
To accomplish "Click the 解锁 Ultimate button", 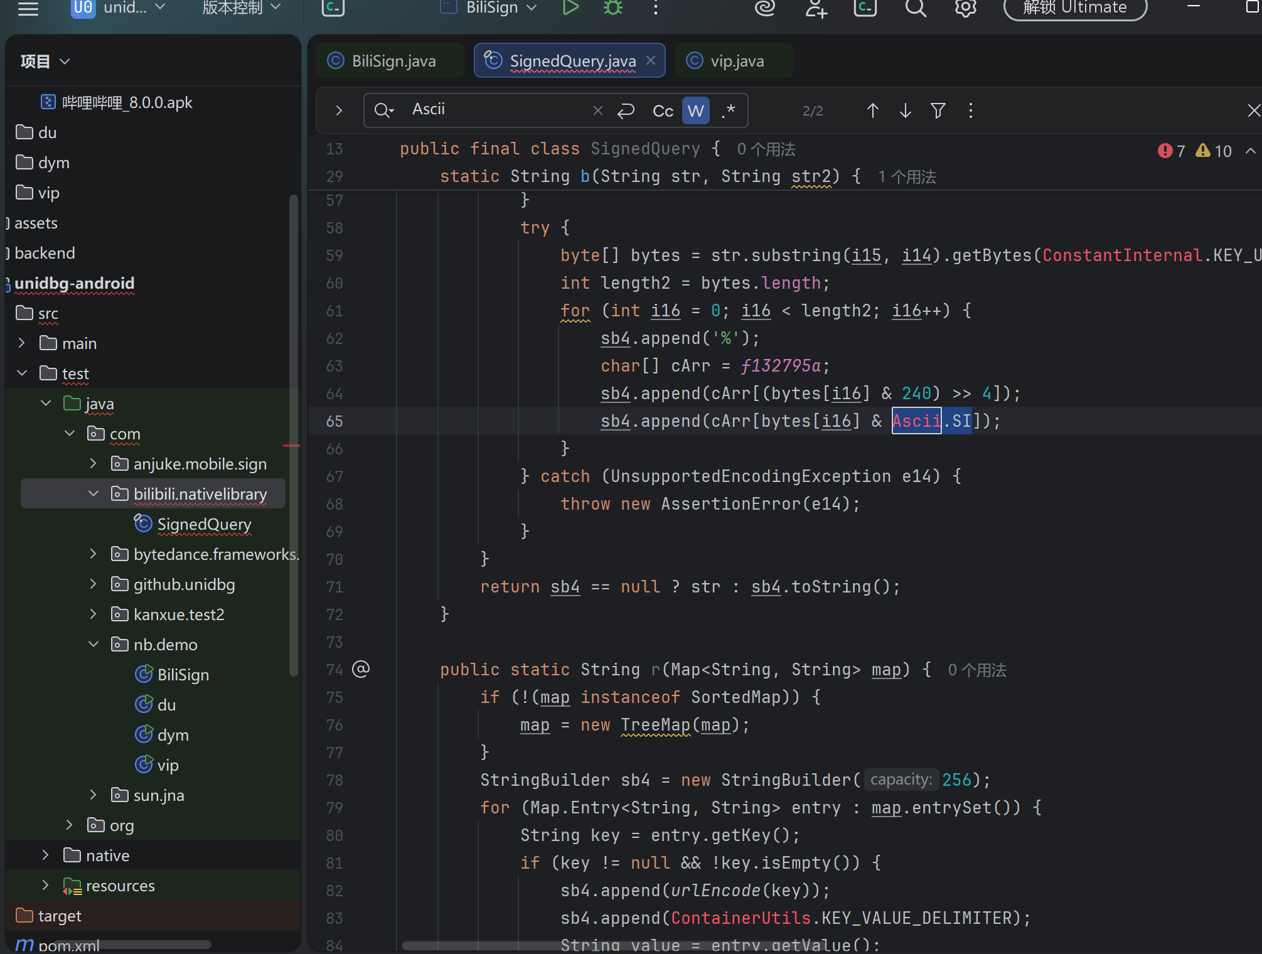I will [1075, 8].
